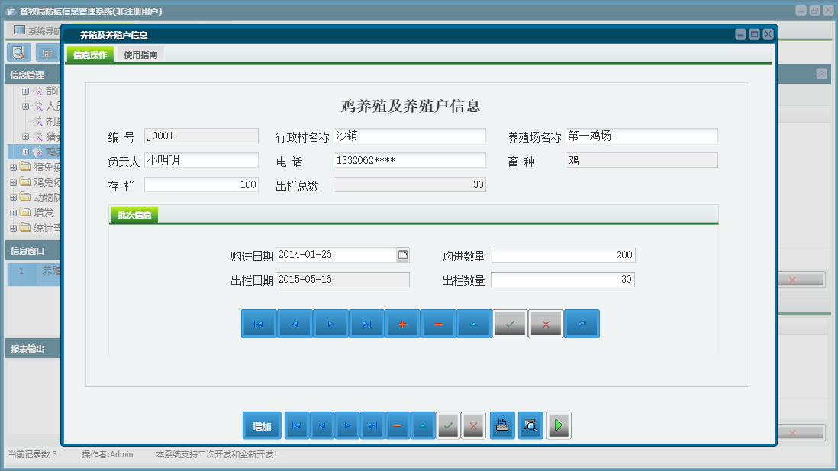Go to next record in bottom toolbar
Viewport: 838px width, 471px height.
[x=347, y=426]
